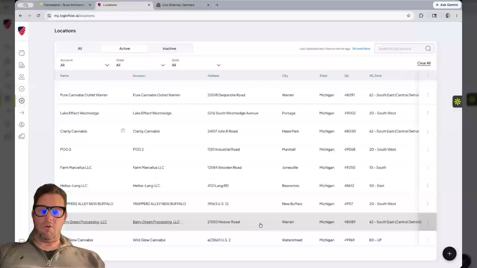
Task: Open row options for Lake Effect Westnedge
Action: click(x=427, y=113)
